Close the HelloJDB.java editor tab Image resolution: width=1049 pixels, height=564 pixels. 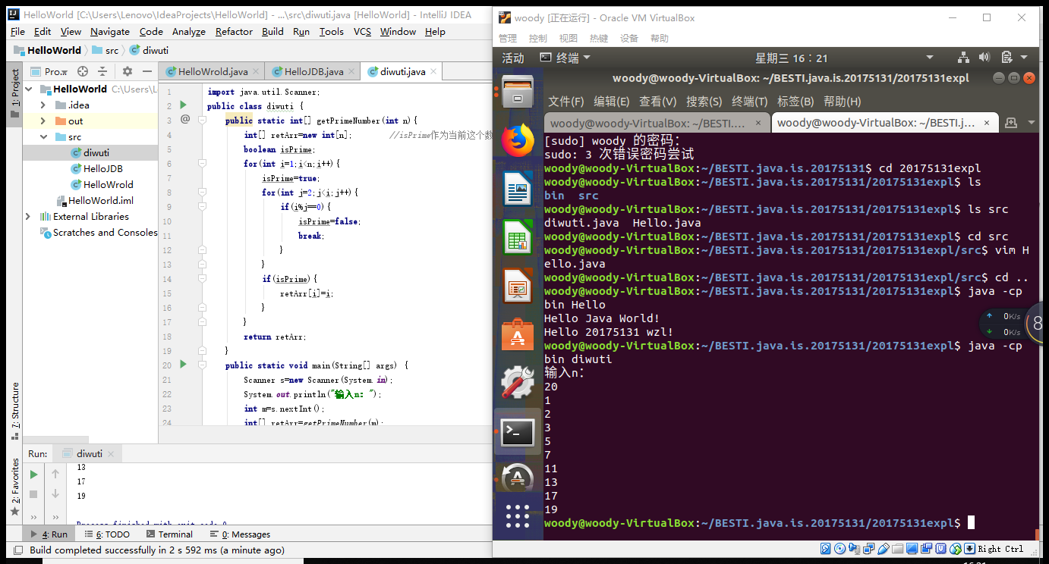pos(352,71)
